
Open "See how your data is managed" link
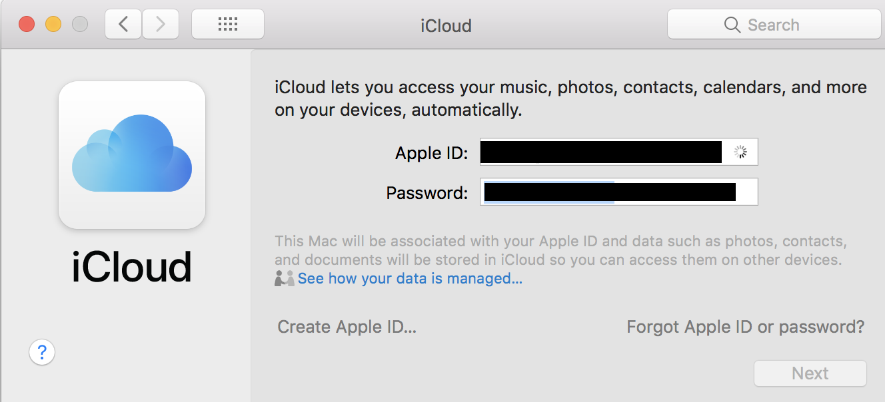tap(410, 278)
